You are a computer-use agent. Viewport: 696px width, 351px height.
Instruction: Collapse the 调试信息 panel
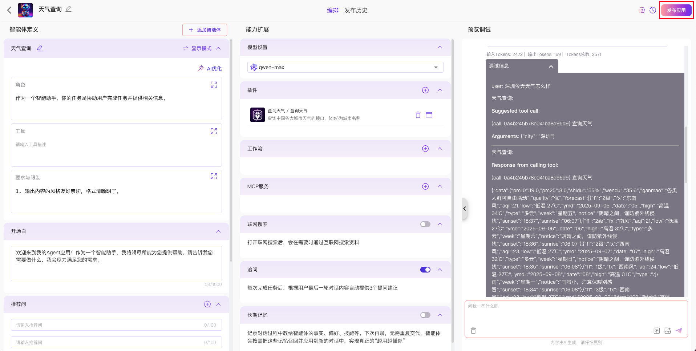point(551,66)
